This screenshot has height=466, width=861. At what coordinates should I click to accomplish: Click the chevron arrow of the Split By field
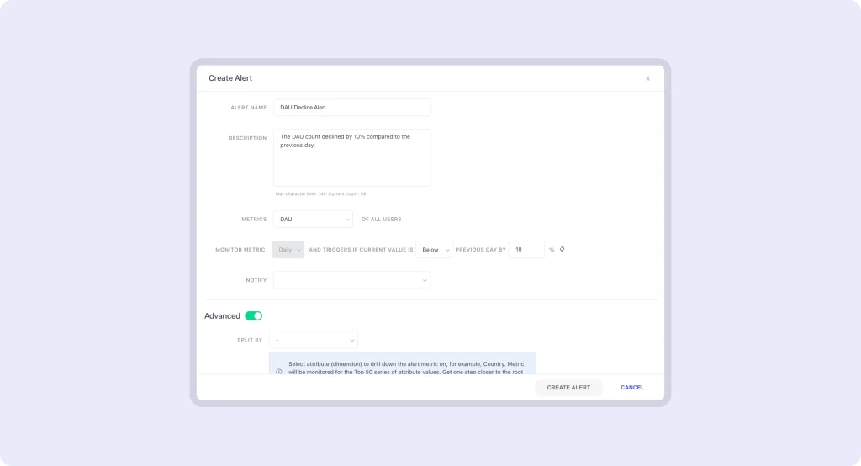coord(351,340)
